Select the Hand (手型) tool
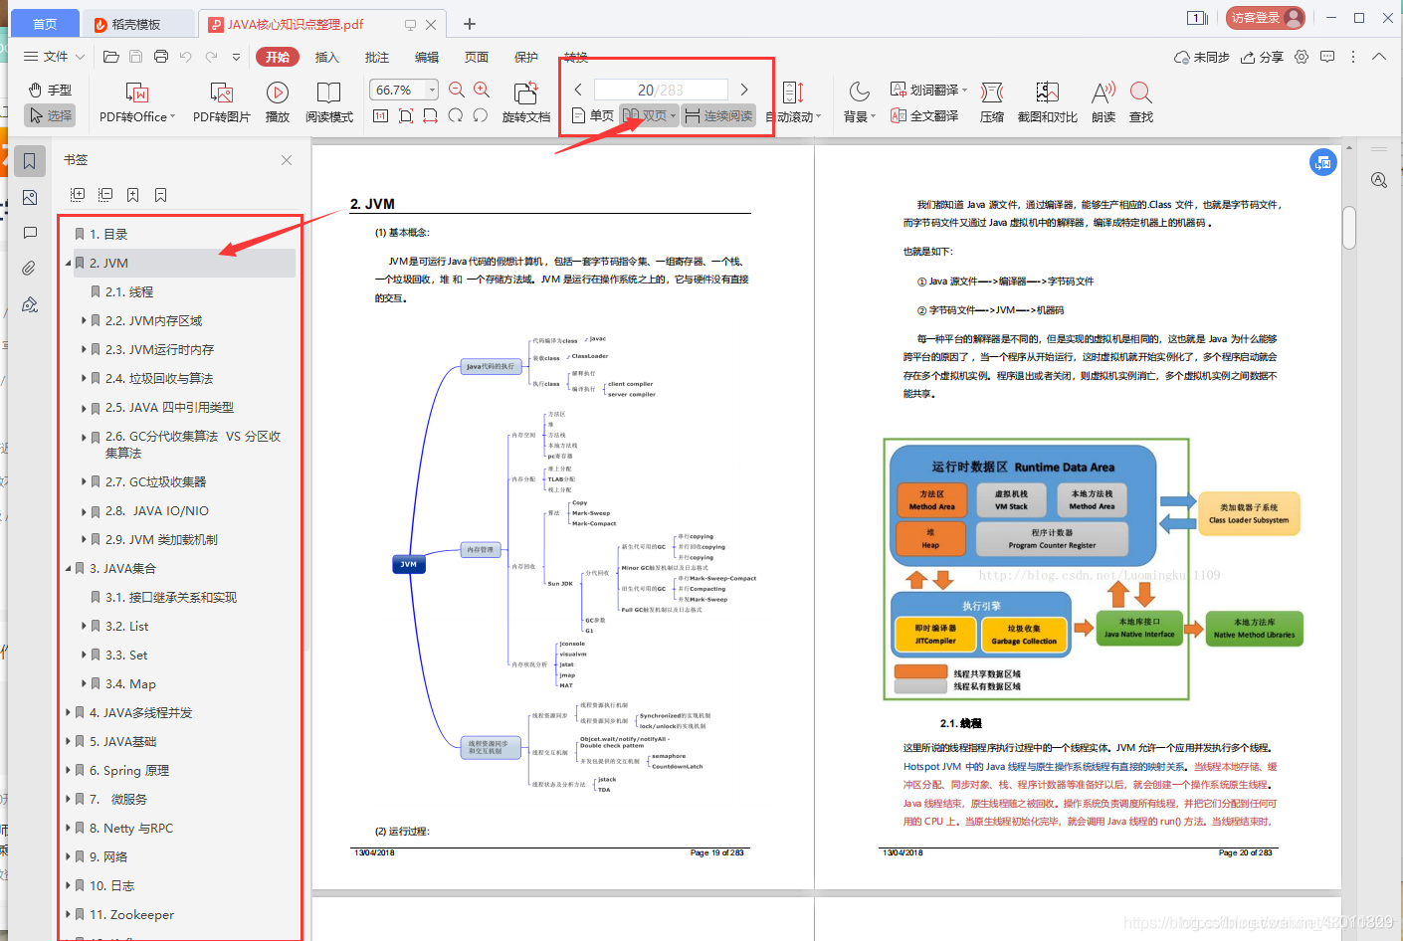 (x=50, y=90)
